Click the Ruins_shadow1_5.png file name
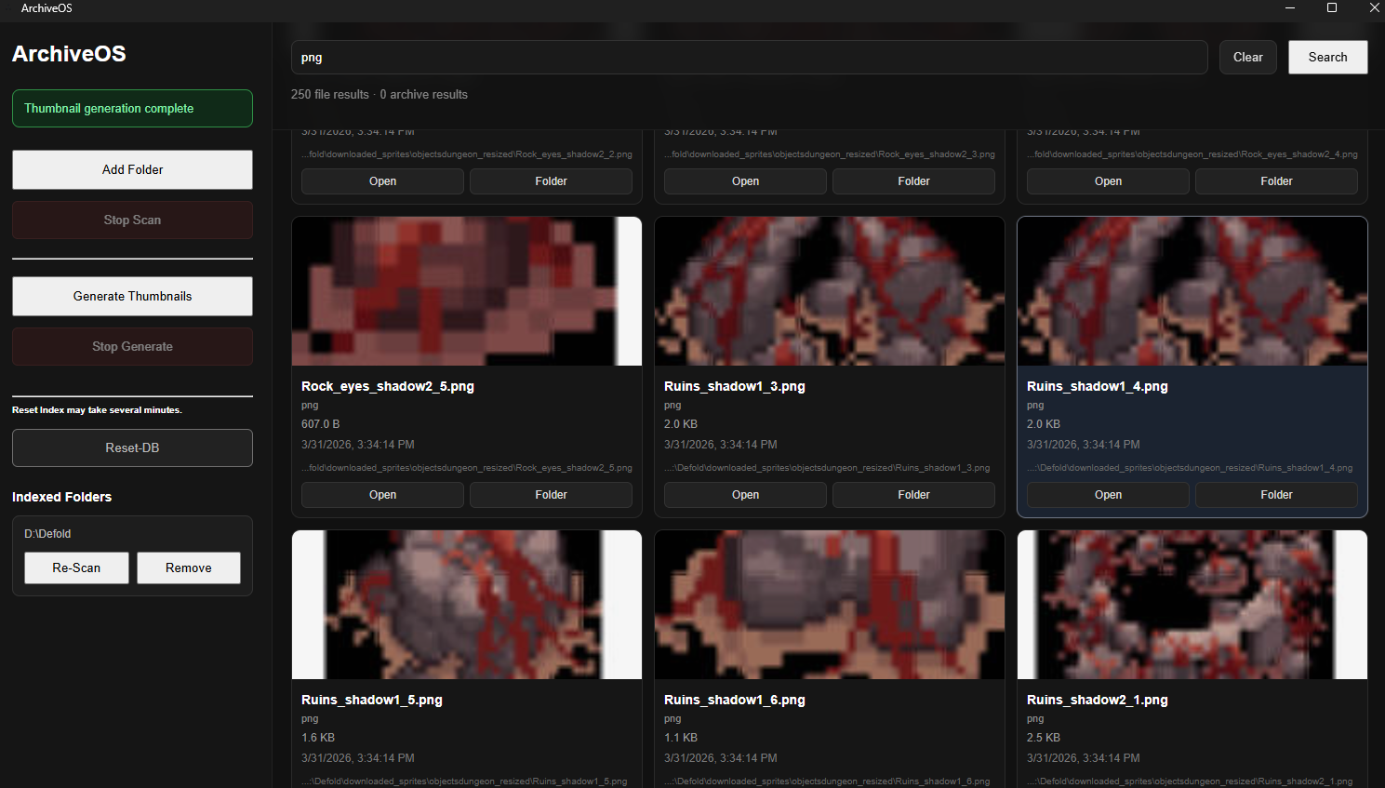This screenshot has height=788, width=1385. point(372,700)
